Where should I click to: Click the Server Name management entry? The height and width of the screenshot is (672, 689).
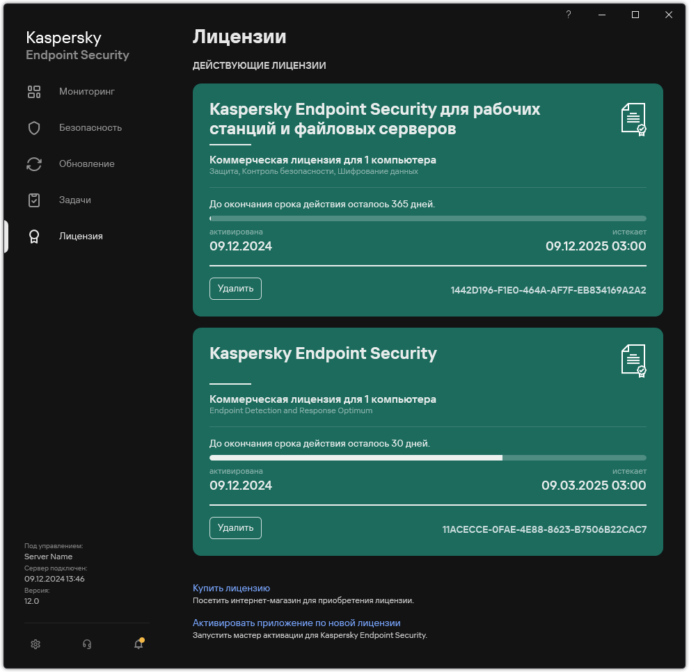(x=48, y=557)
